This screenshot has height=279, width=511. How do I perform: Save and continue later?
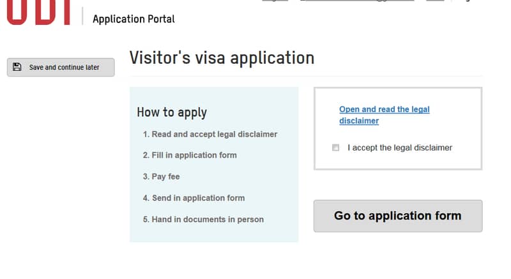(x=61, y=68)
